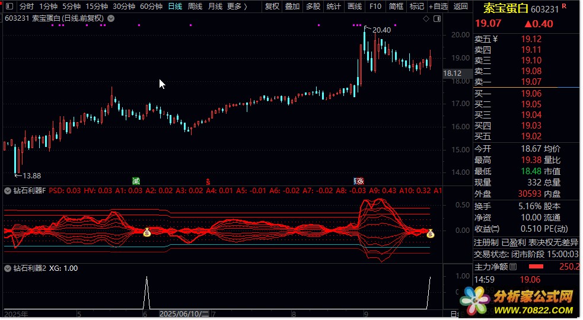
Task: Click the 主力净额 red bar indicator
Action: coord(536,267)
